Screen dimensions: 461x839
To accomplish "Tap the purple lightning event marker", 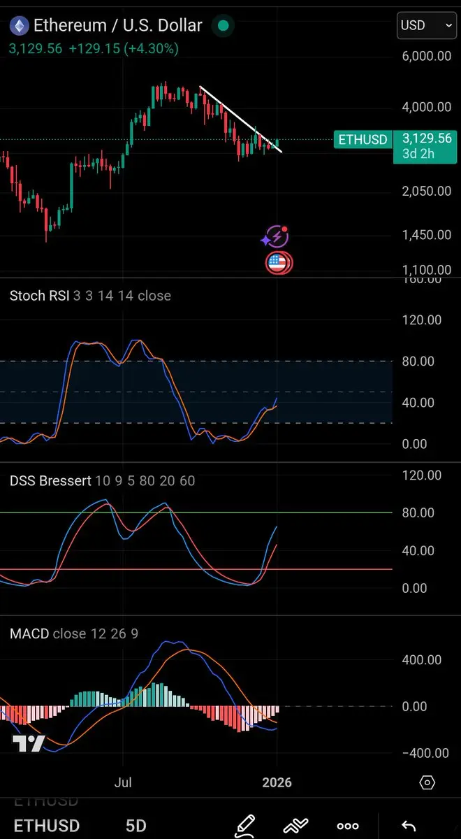I will click(277, 237).
